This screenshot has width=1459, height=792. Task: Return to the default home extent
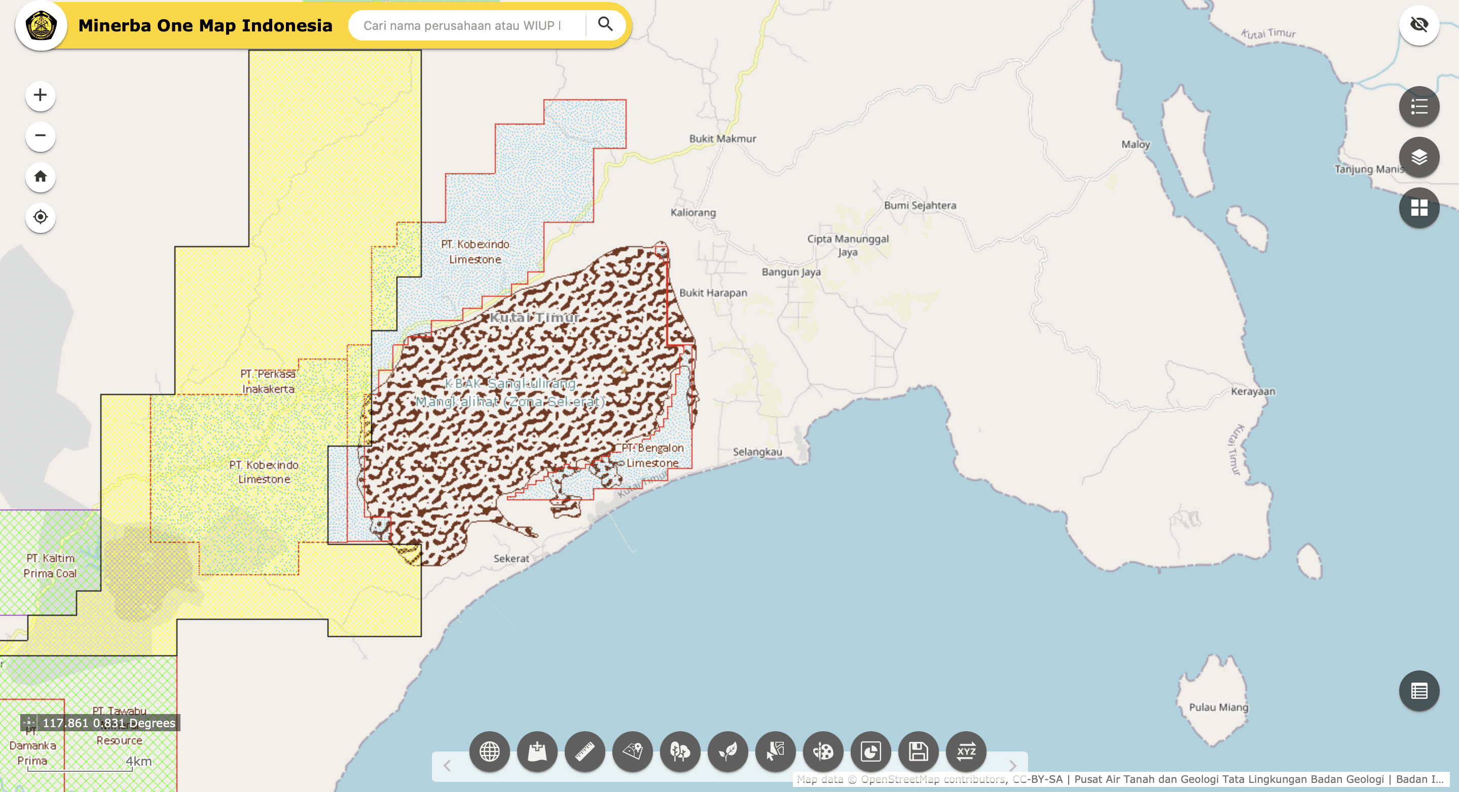(x=40, y=177)
